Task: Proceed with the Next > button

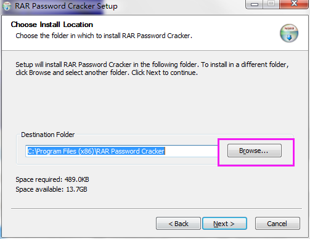Action: coord(224,224)
